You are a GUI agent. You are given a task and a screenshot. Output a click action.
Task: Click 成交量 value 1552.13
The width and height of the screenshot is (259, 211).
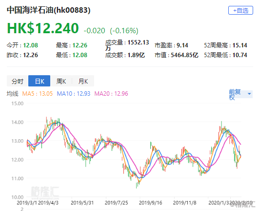pos(138,42)
